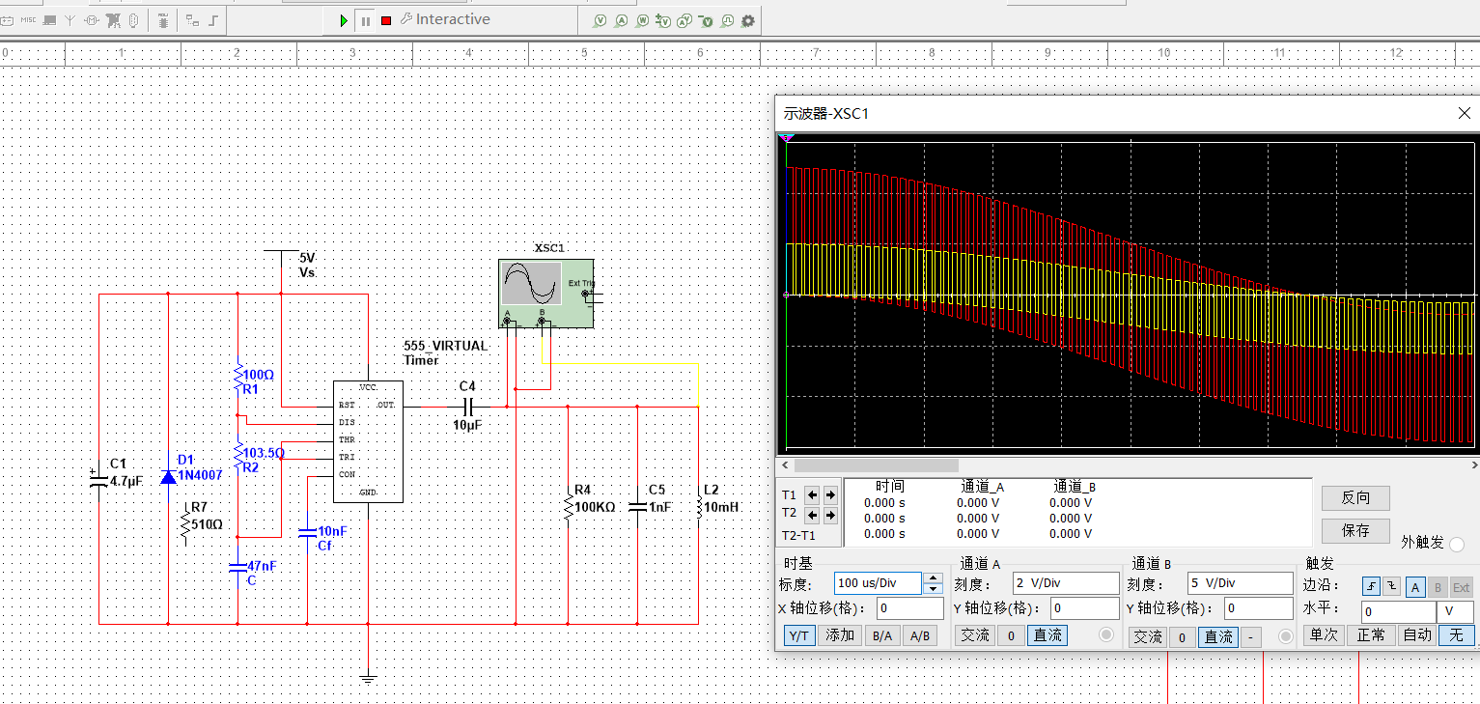Set channel A coupling to 交流
This screenshot has height=704, width=1480.
tap(975, 635)
